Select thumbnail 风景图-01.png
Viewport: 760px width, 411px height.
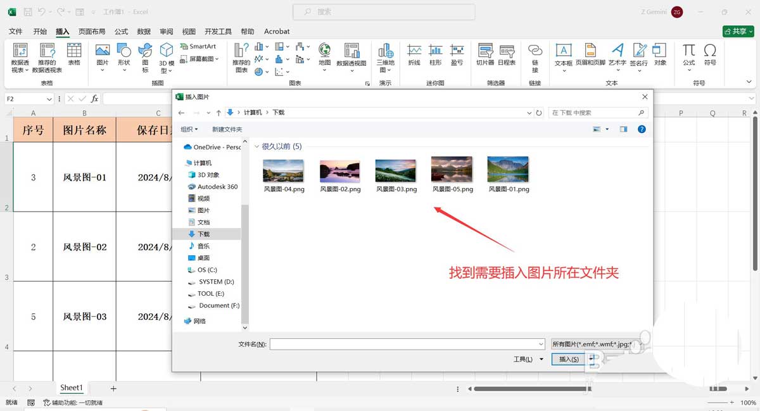pos(508,170)
